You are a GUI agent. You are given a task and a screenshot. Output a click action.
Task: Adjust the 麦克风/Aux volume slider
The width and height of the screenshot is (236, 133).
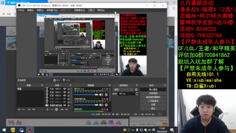pyautogui.click(x=86, y=95)
